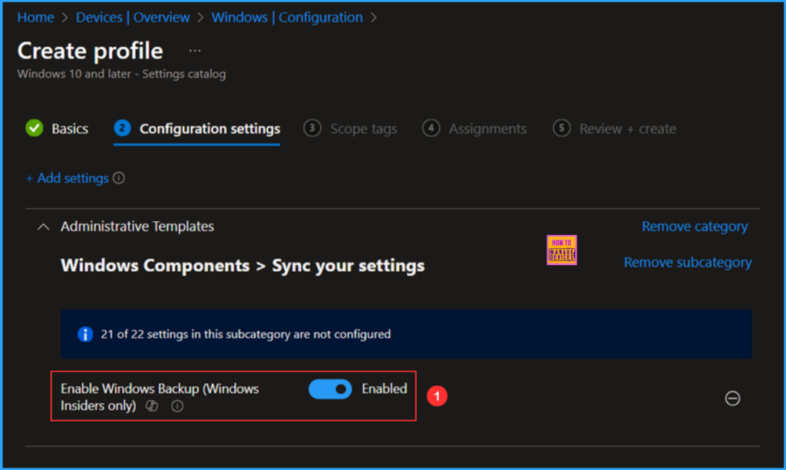Go to Devices | Overview breadcrumb

point(133,18)
